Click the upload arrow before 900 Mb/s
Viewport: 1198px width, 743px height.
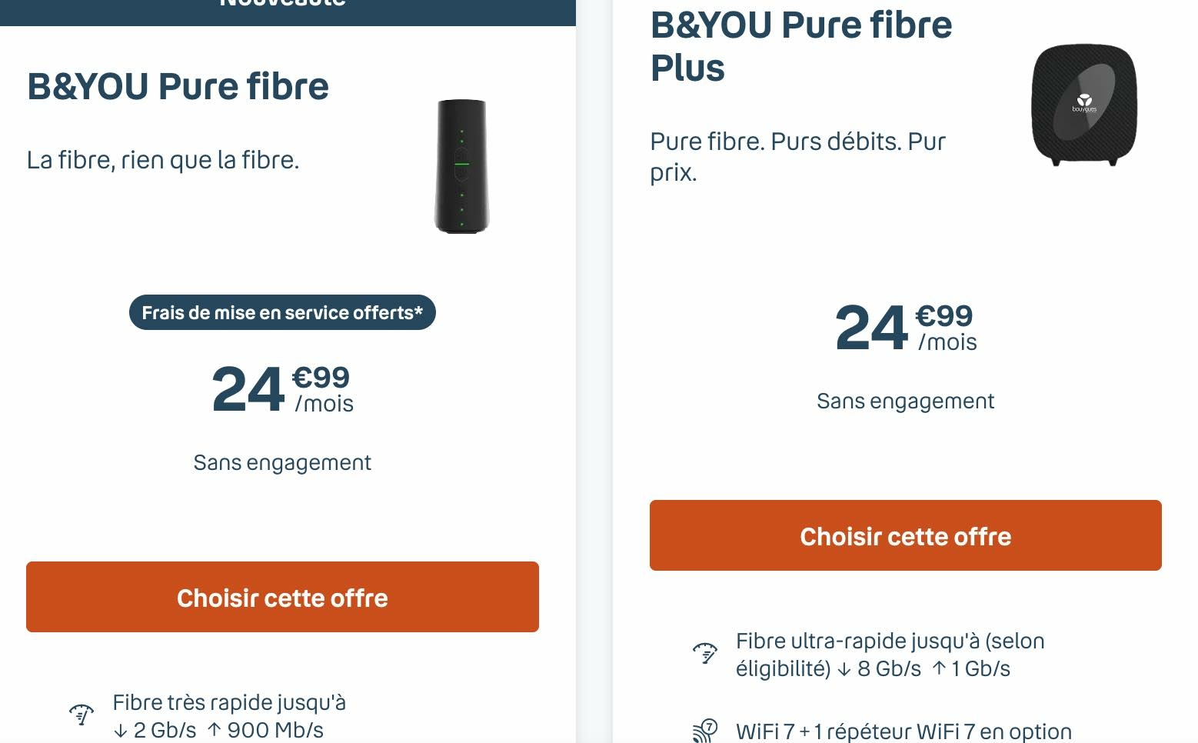click(x=215, y=729)
